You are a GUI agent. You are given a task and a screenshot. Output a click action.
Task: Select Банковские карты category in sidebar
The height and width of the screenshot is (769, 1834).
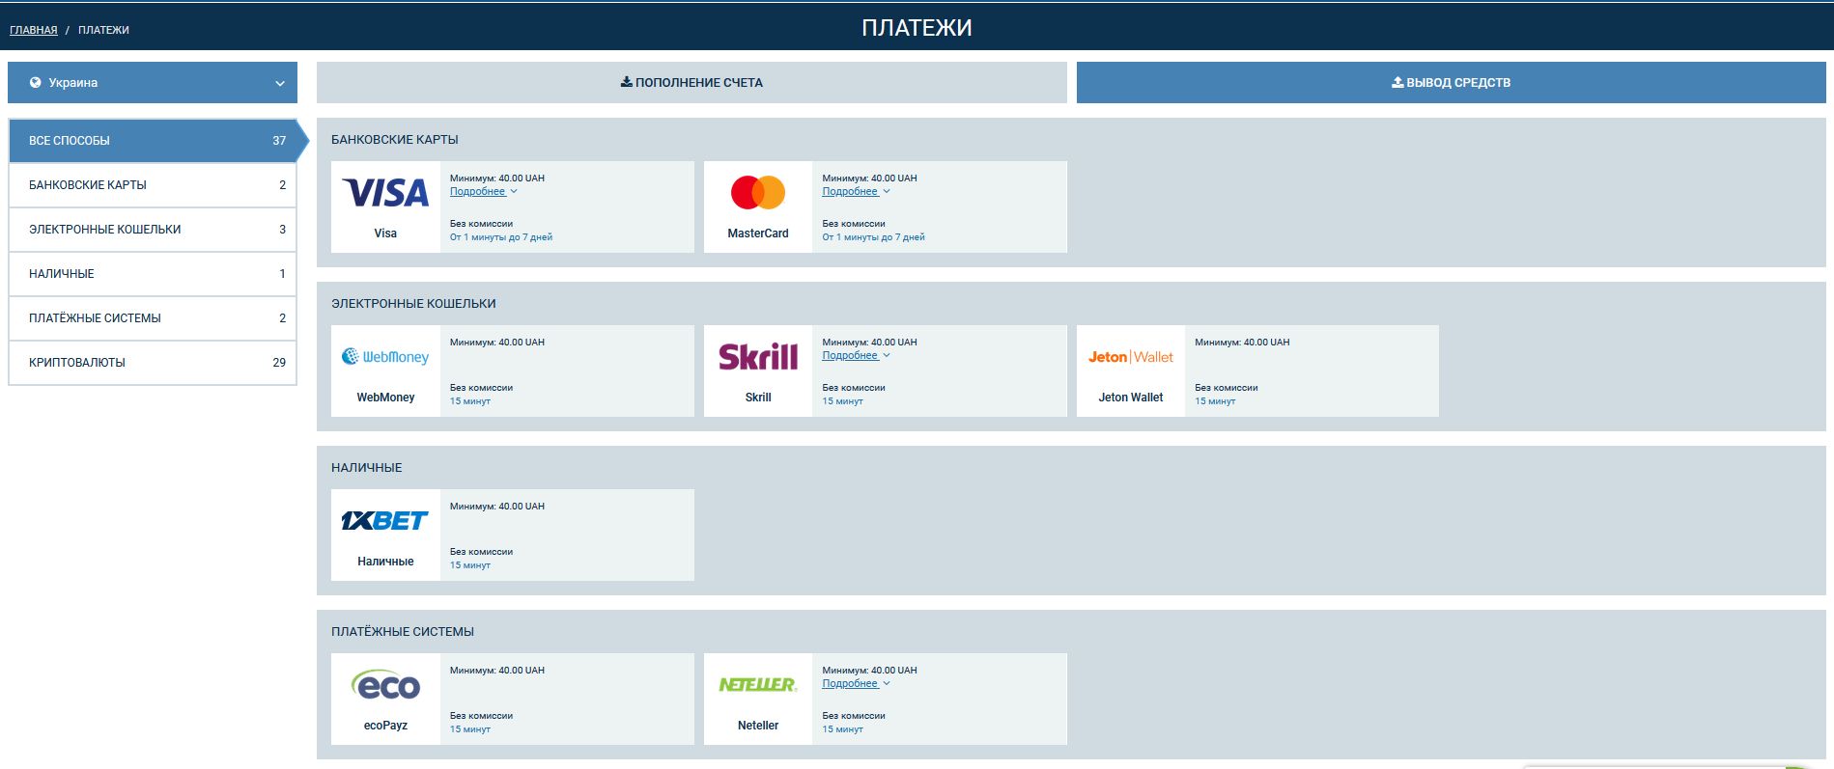click(x=153, y=185)
